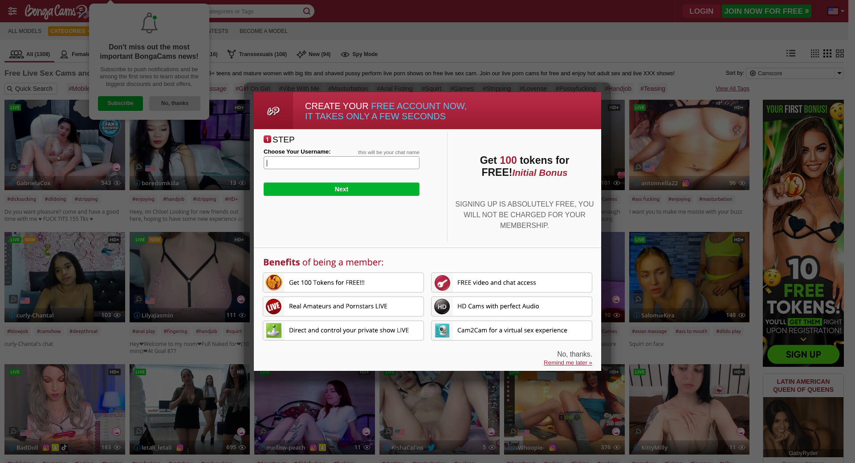Open the language flag dropdown
The image size is (855, 463).
pos(836,11)
